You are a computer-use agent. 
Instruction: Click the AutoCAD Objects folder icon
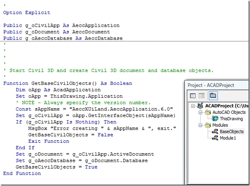208,112
